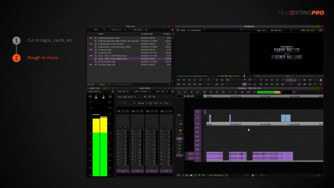Play the source monitor clip

[208, 80]
